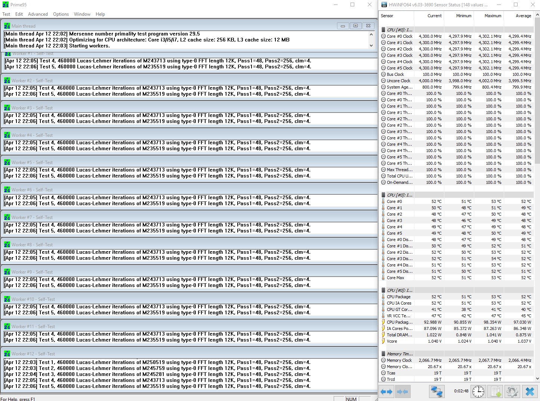This screenshot has height=401, width=540.
Task: Select the Core #5 Clock sensor row
Action: [457, 68]
